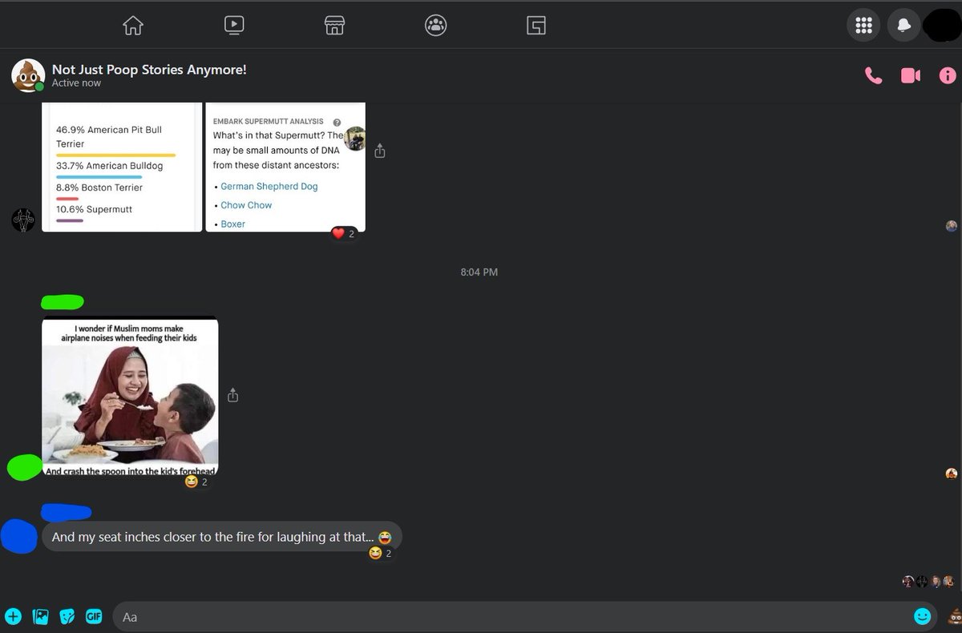Forward the DNA results images
Image resolution: width=962 pixels, height=633 pixels.
(x=380, y=151)
